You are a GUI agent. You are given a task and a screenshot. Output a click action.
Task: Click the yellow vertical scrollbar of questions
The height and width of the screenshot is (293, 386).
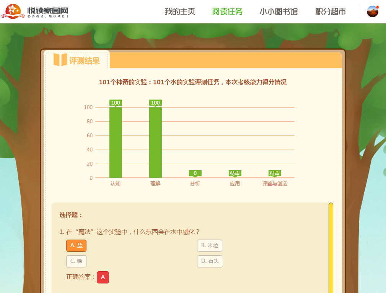[331, 248]
